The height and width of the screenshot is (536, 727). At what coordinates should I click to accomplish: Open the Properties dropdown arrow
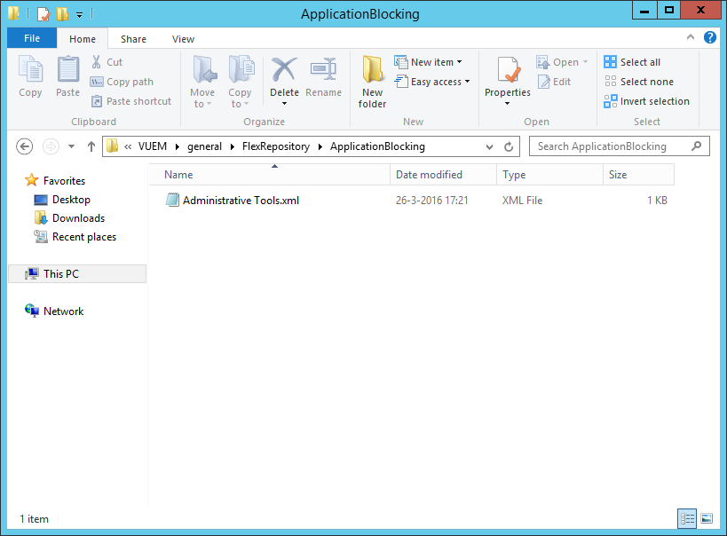click(507, 104)
